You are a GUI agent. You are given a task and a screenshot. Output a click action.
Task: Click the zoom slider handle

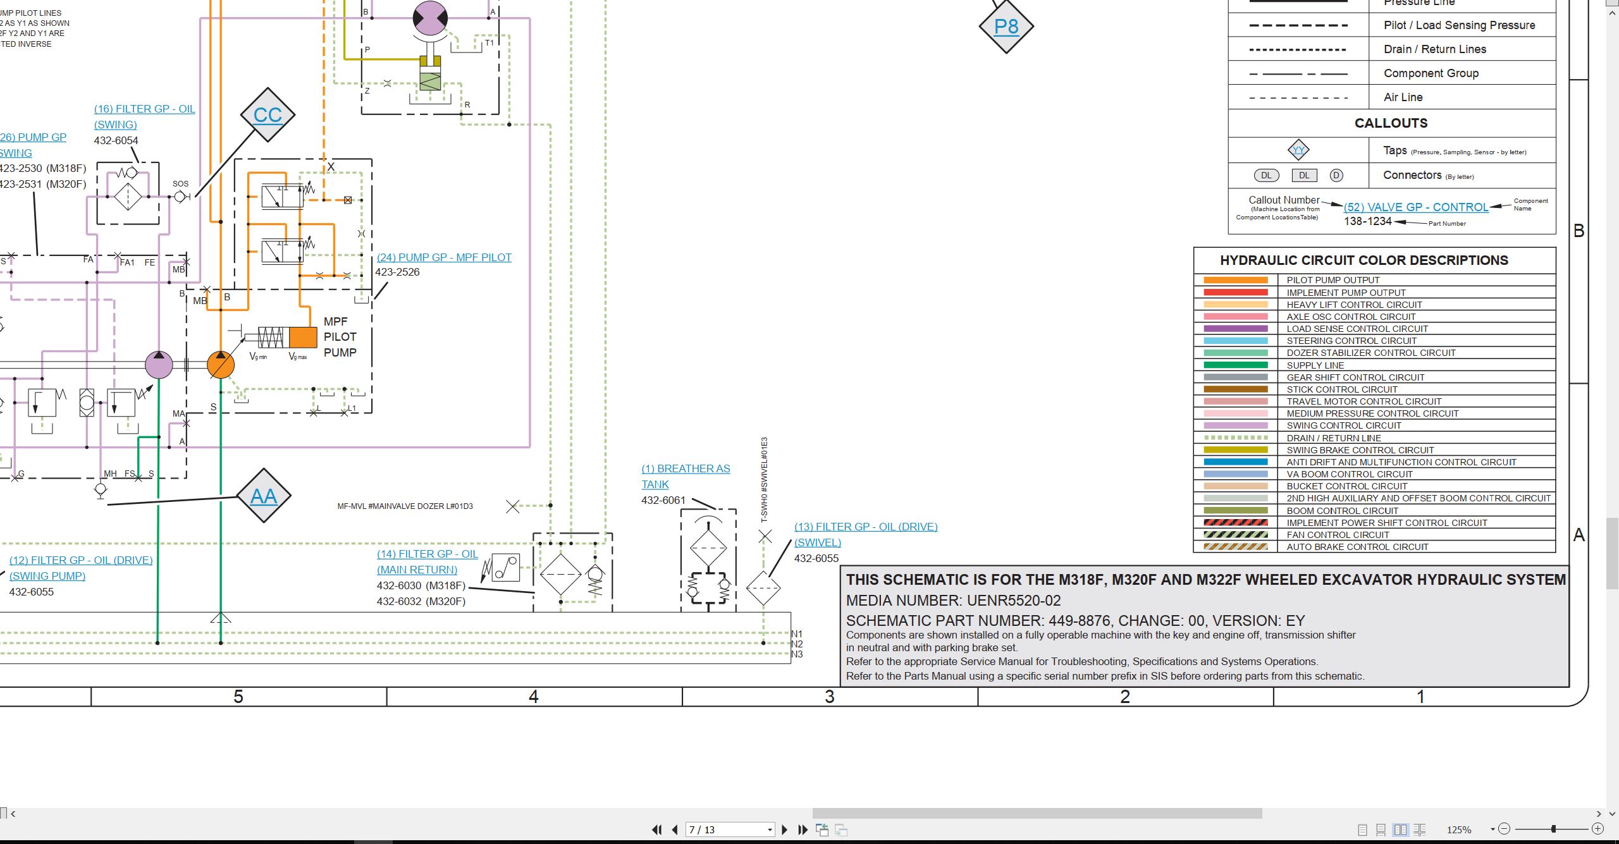(1553, 829)
